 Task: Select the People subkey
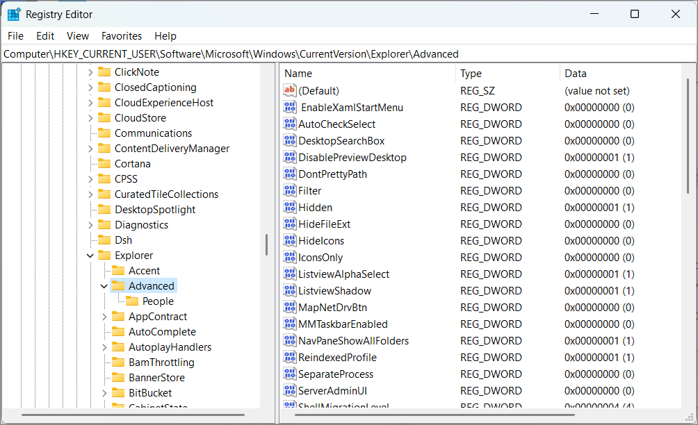158,301
